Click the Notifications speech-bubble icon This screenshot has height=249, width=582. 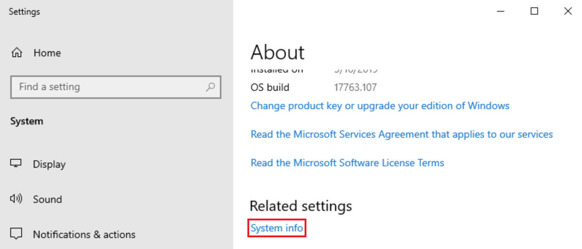(x=16, y=234)
